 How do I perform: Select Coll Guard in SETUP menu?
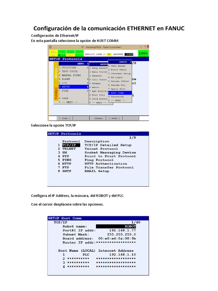click(x=99, y=80)
